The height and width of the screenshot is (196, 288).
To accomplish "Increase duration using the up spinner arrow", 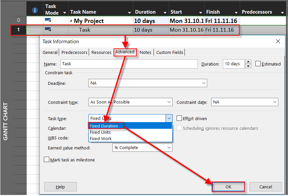I will [x=248, y=62].
